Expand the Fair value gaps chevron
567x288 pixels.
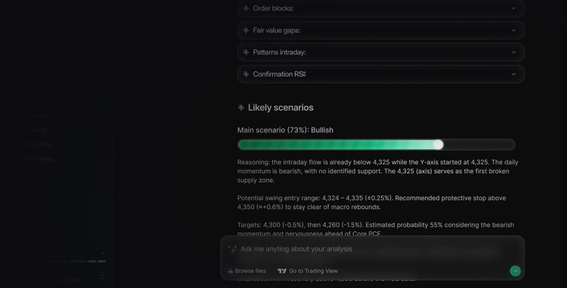[513, 30]
